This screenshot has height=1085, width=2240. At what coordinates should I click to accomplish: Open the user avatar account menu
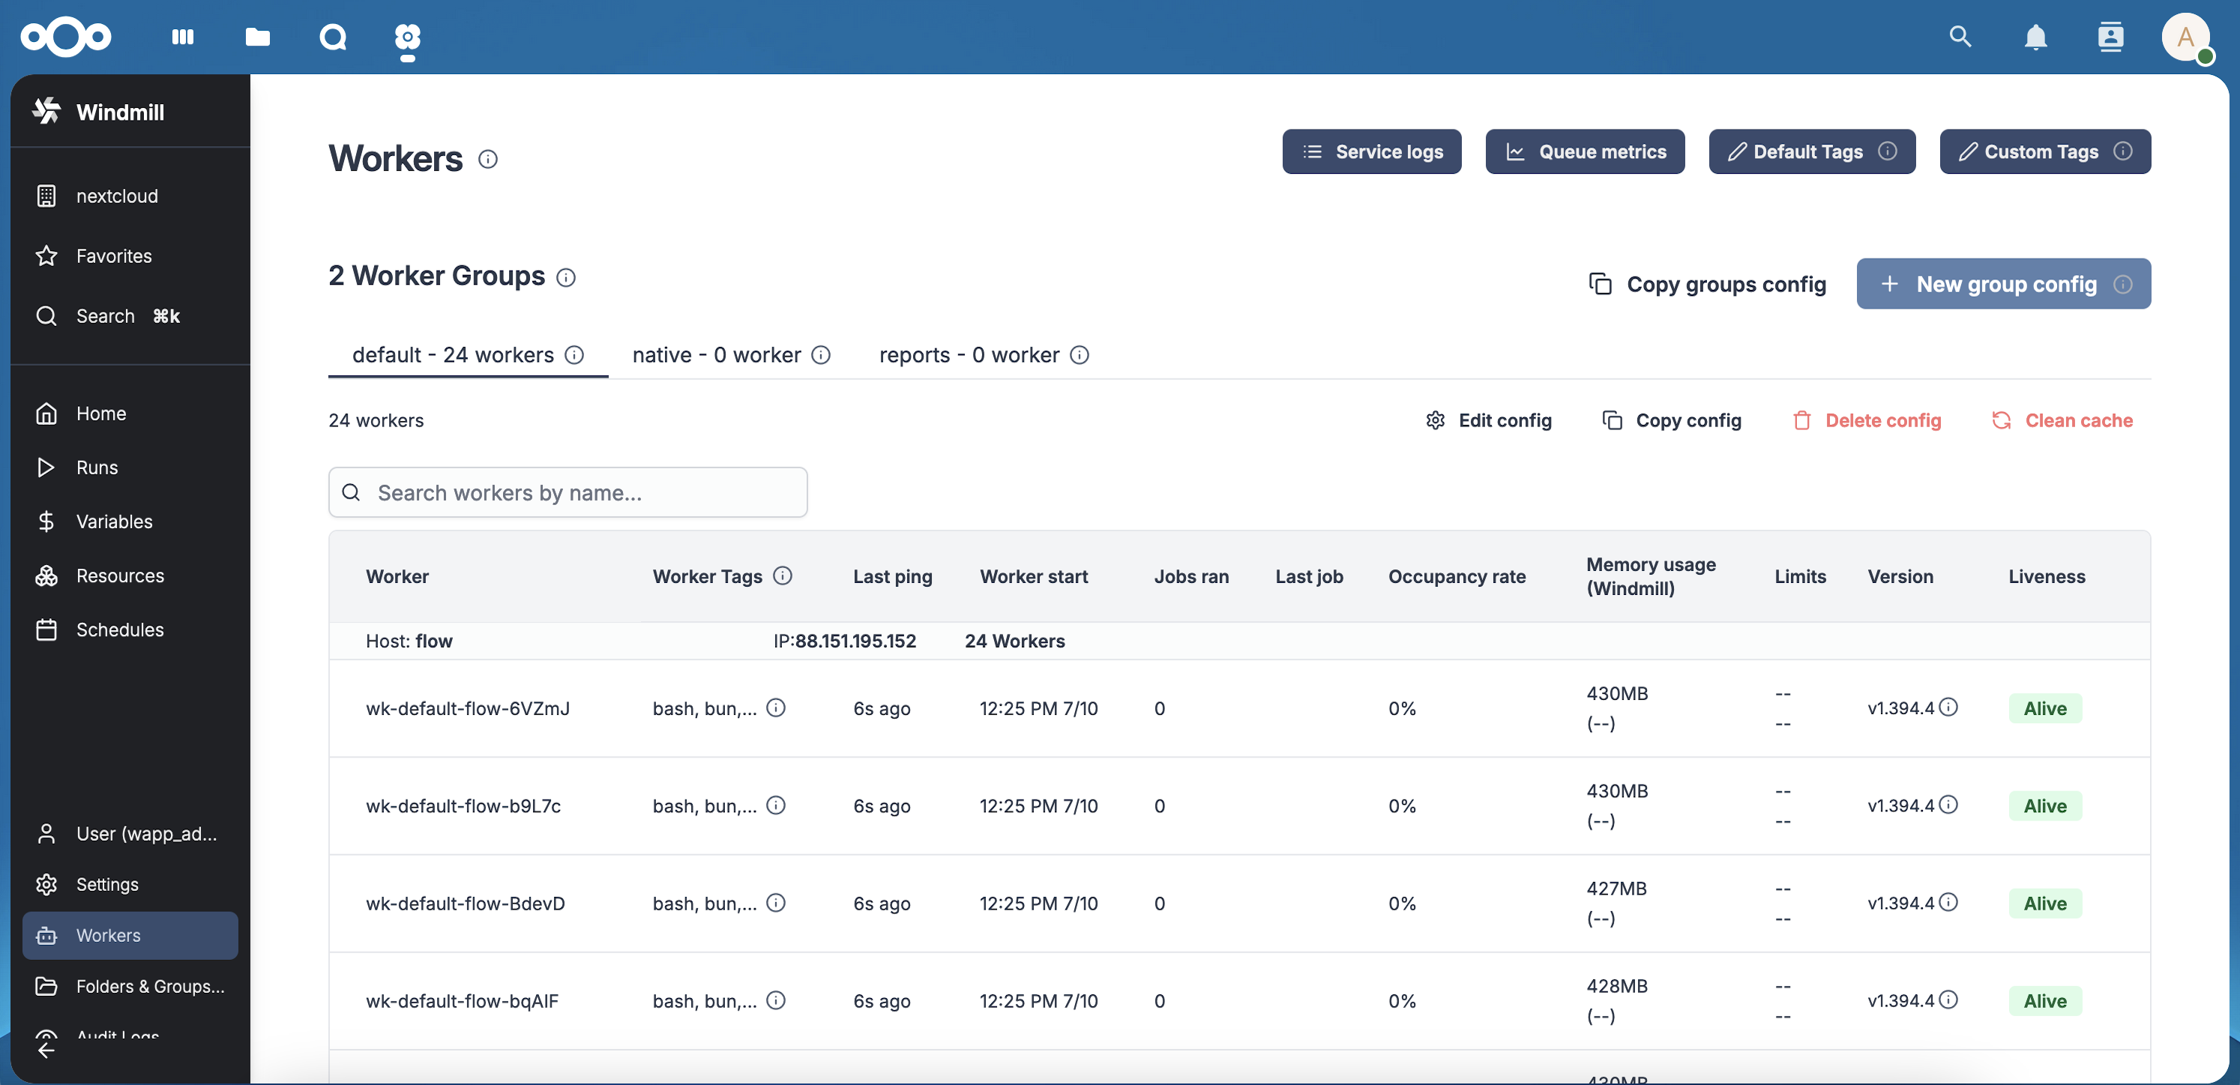2185,37
